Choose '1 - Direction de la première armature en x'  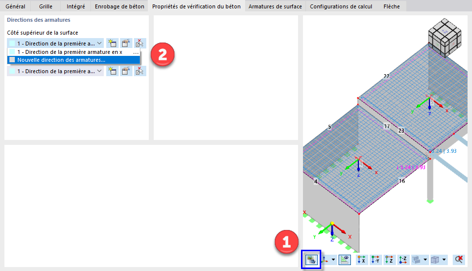click(70, 52)
